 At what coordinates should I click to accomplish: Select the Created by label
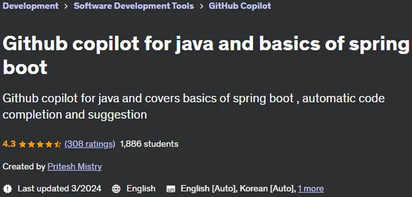click(x=24, y=166)
